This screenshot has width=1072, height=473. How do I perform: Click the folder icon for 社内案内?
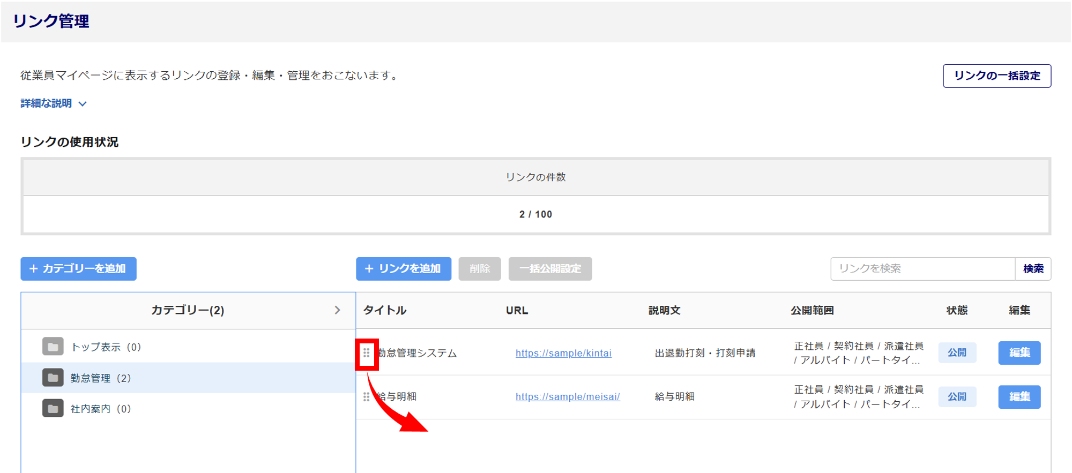coord(53,409)
